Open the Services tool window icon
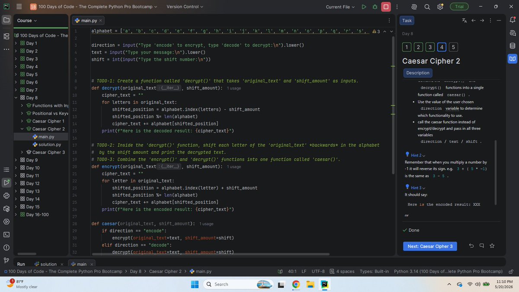Viewport: 519px width, 292px height. coord(6,221)
